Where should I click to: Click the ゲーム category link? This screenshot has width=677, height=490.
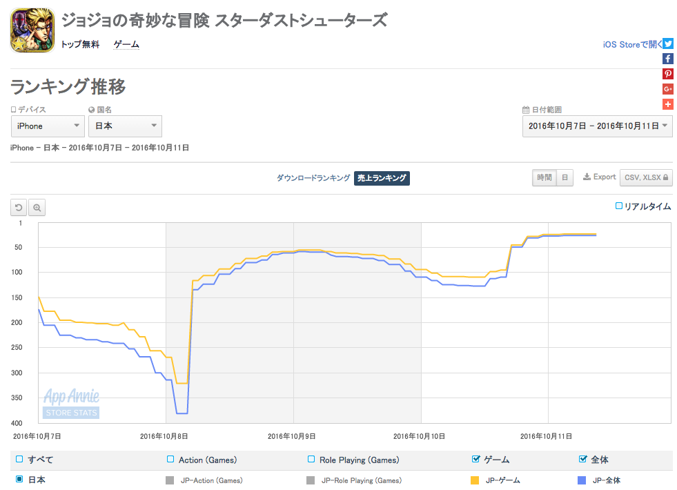[126, 44]
